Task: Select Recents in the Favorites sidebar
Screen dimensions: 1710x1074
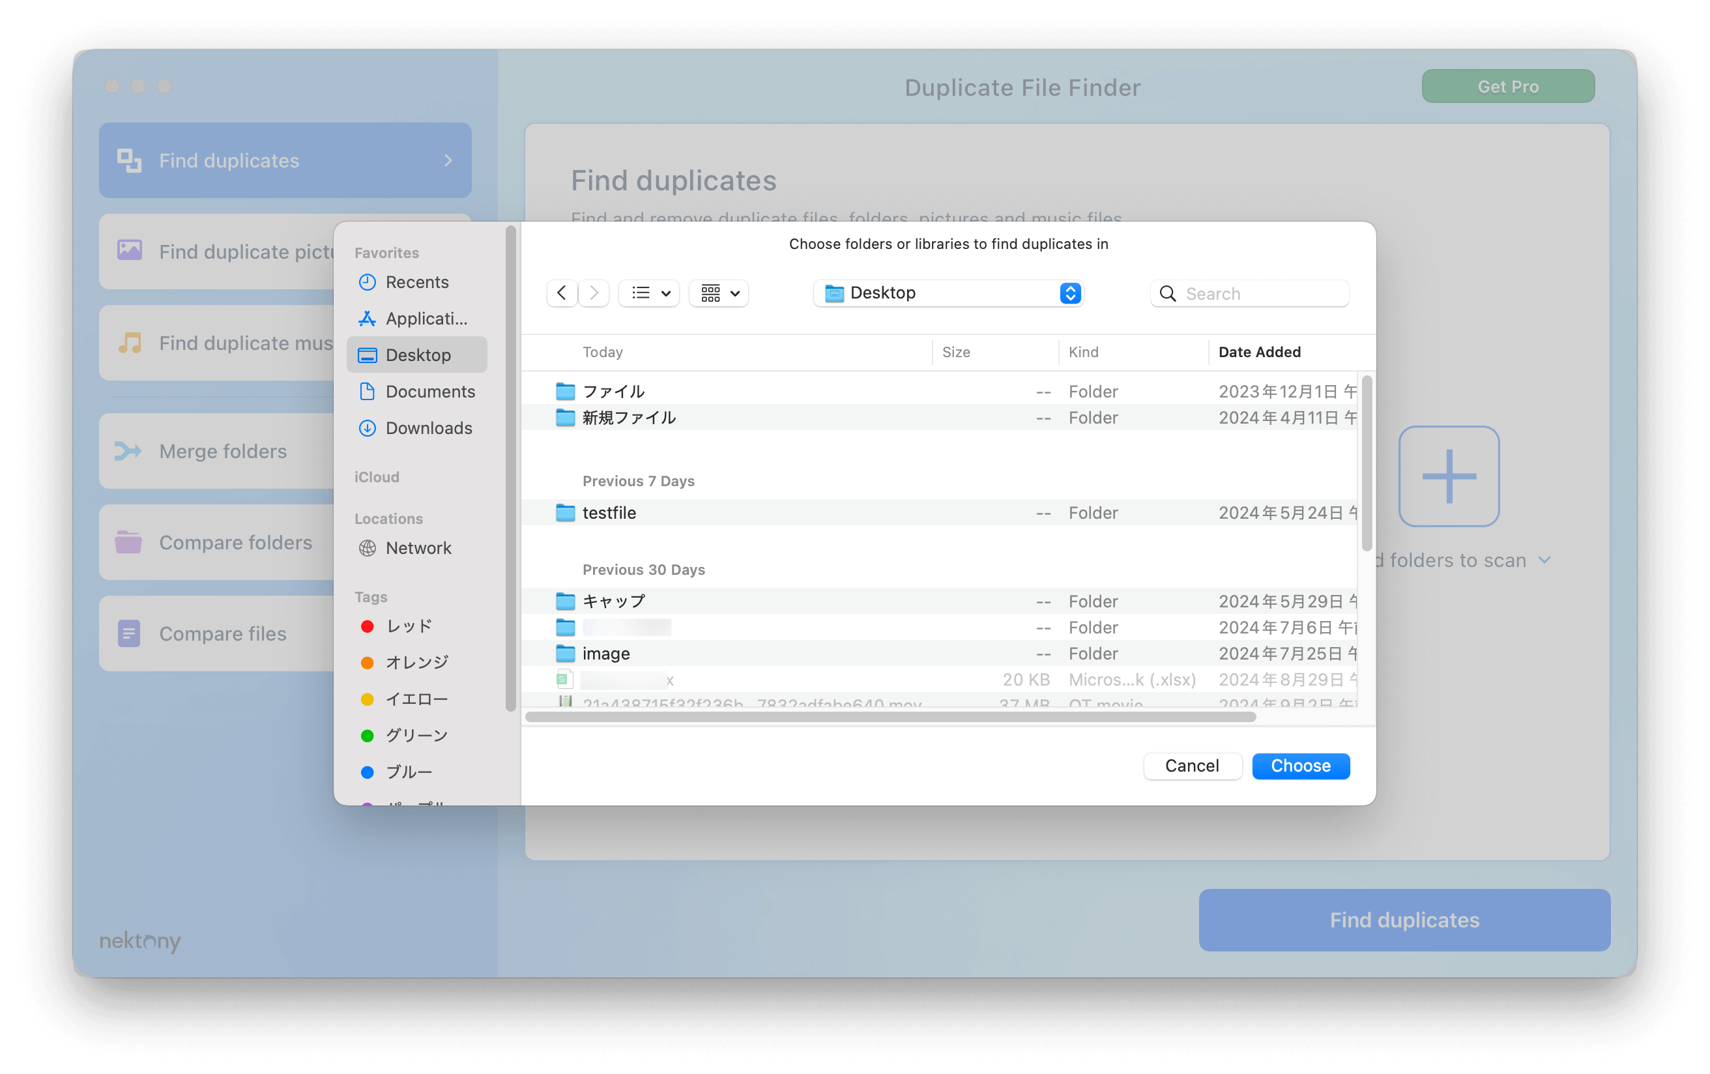Action: (417, 282)
